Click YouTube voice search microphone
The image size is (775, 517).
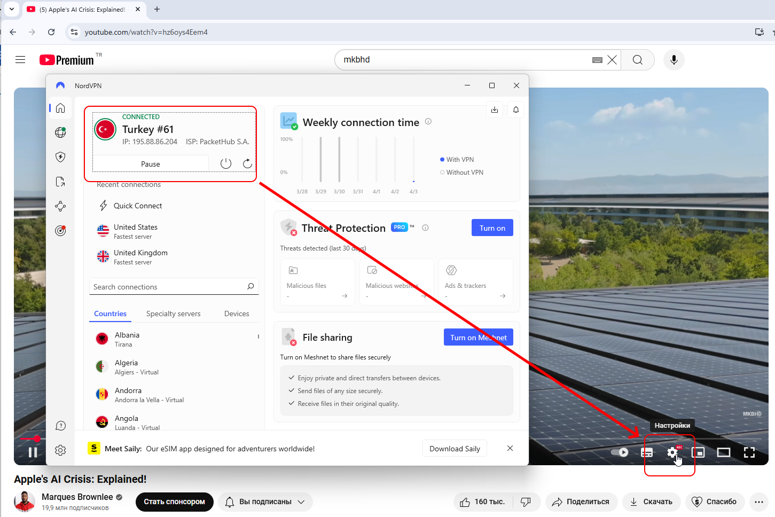click(674, 60)
